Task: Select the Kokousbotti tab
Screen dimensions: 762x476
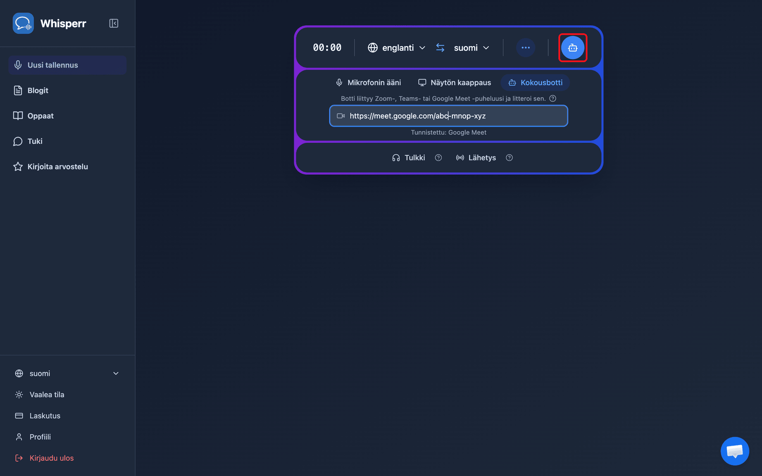Action: click(x=535, y=82)
